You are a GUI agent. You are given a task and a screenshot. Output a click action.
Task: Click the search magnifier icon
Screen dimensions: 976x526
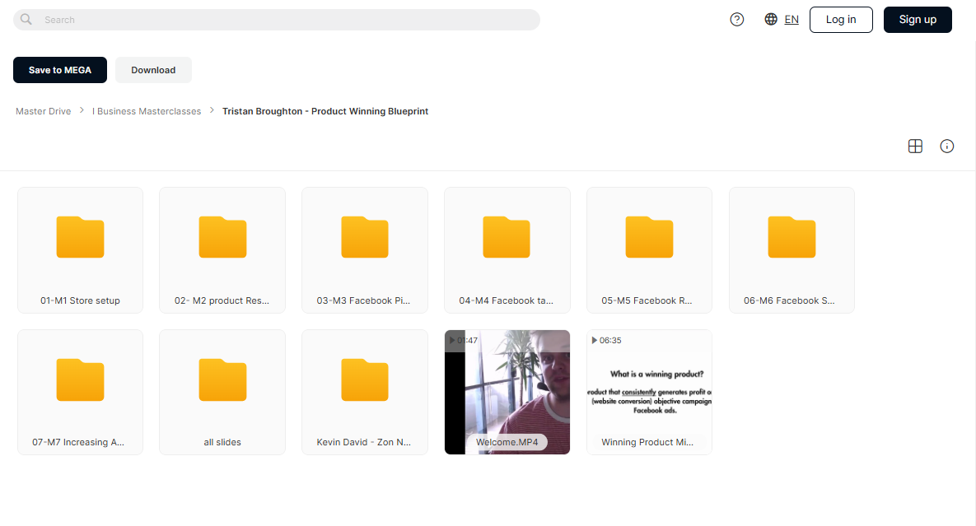click(26, 19)
